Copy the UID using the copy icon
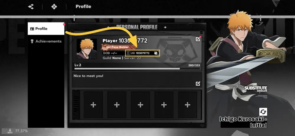This screenshot has width=295, height=136. tap(155, 53)
